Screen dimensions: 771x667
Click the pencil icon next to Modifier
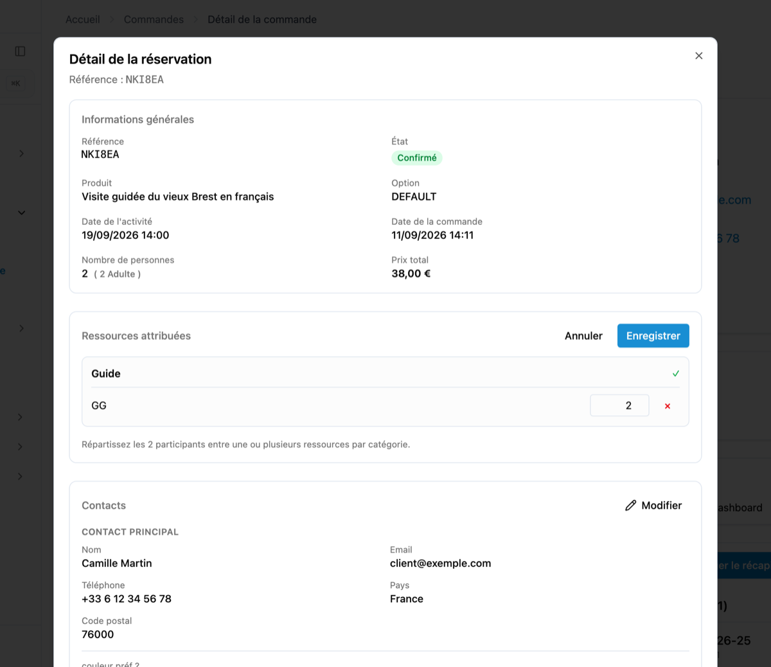[x=631, y=506]
